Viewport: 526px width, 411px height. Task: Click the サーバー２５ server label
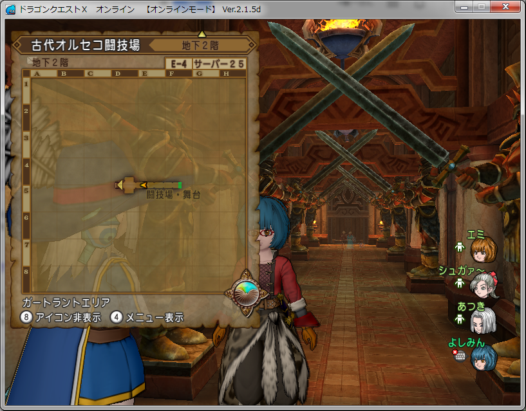click(219, 64)
